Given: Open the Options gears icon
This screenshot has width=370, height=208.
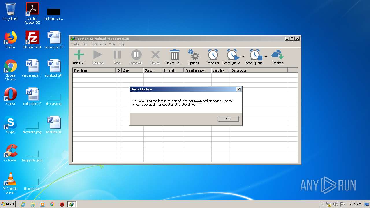Looking at the screenshot, I should [193, 55].
